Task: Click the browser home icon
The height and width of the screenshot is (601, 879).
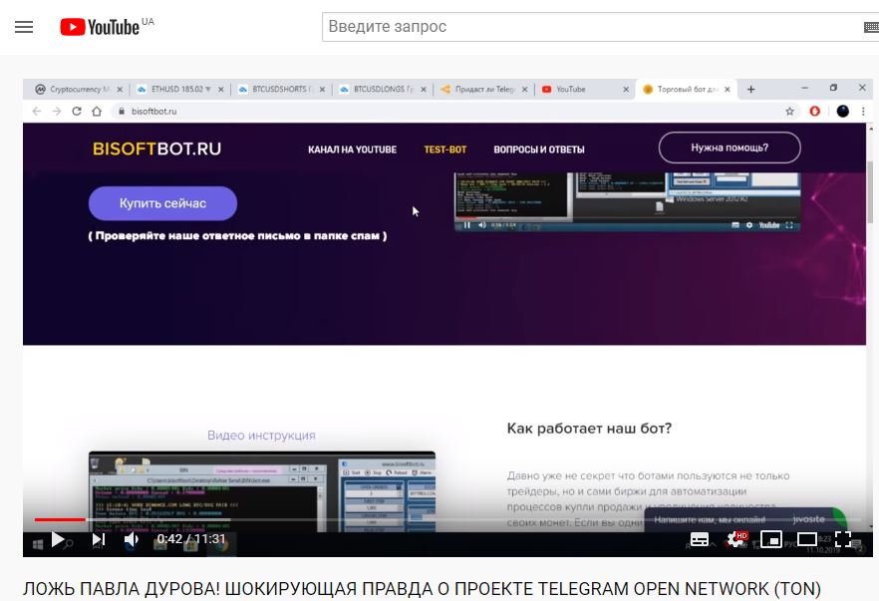Action: [x=97, y=111]
